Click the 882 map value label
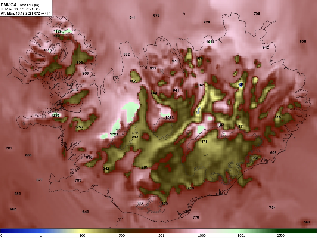 click(126, 54)
